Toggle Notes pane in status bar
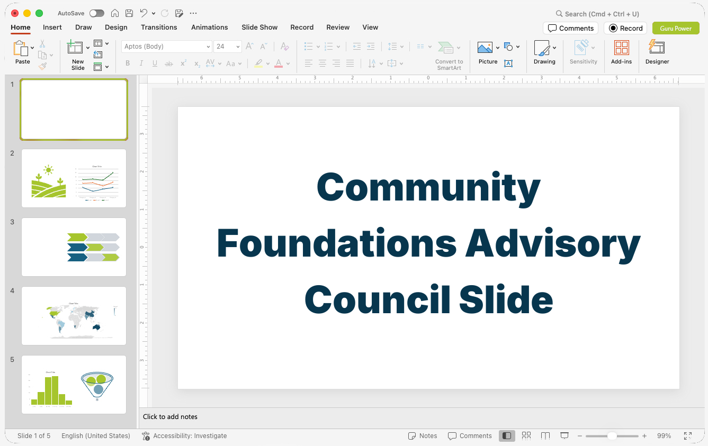Viewport: 708px width, 446px height. (423, 436)
